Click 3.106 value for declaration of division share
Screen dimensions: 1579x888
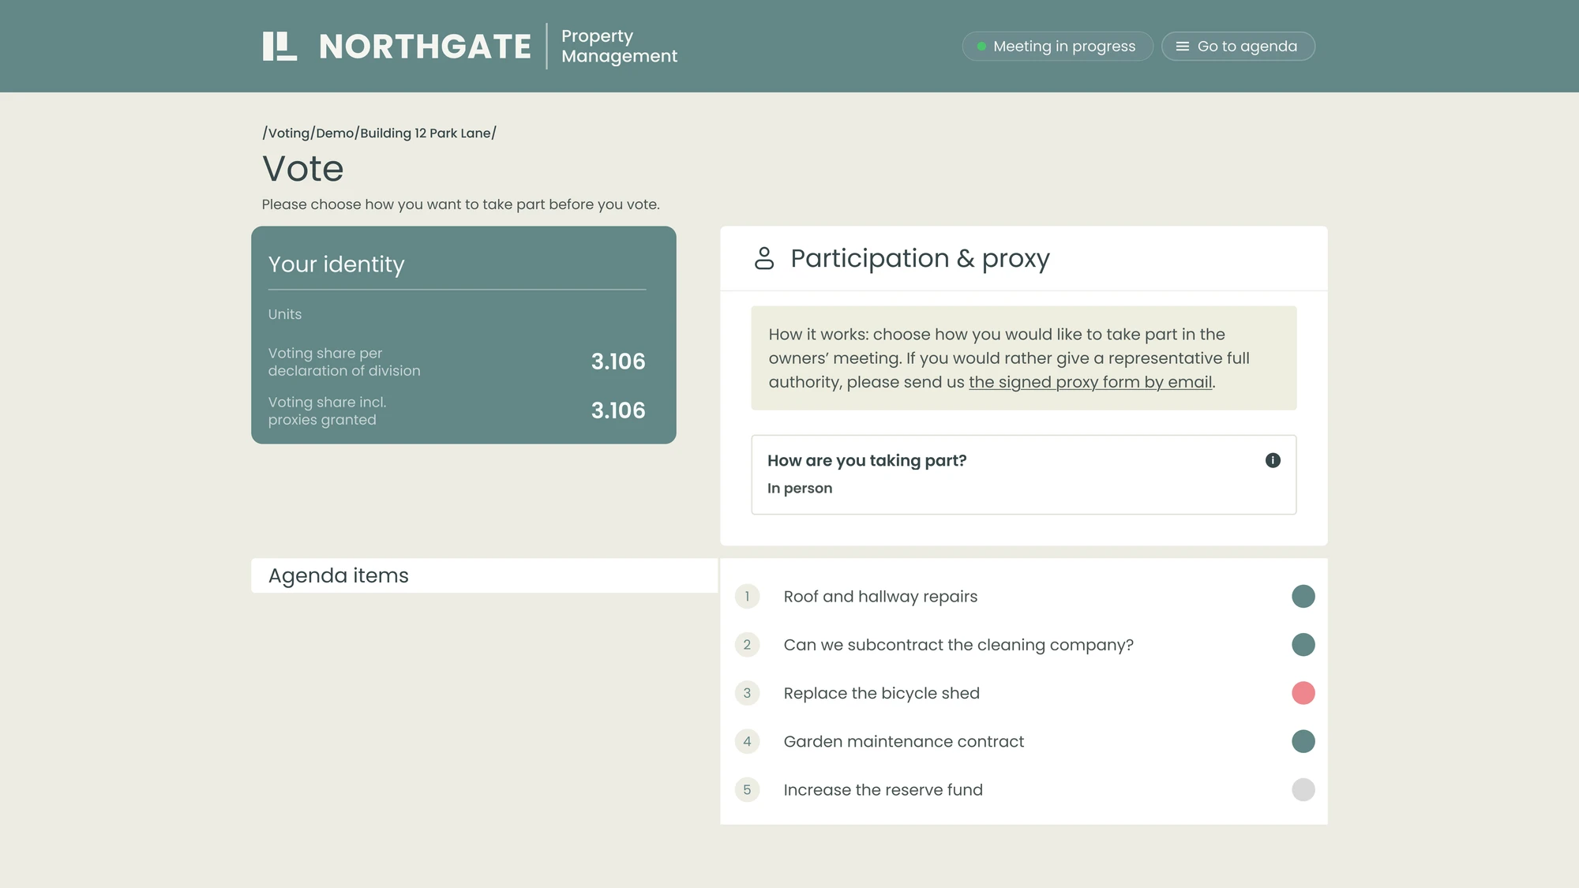click(618, 362)
